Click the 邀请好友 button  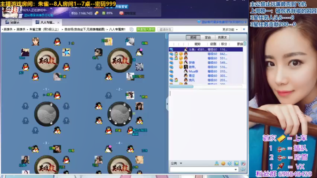[x=165, y=29]
